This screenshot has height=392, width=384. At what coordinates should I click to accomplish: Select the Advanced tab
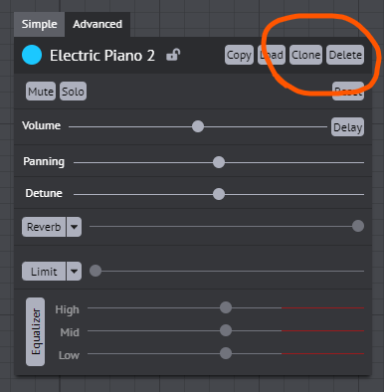pos(97,24)
